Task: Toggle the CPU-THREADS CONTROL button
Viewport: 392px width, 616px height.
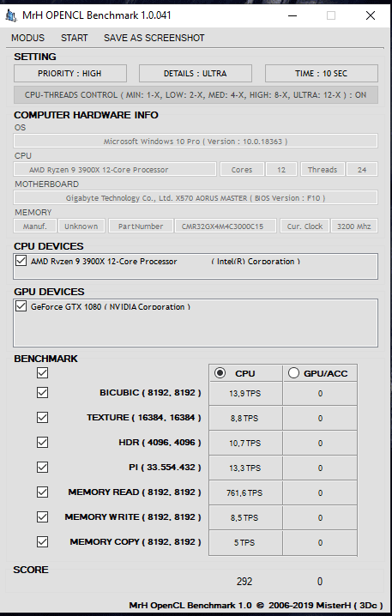Action: 196,95
